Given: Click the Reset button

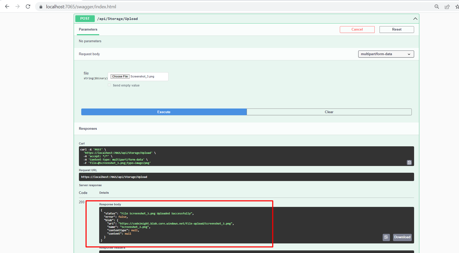Looking at the screenshot, I should 396,30.
